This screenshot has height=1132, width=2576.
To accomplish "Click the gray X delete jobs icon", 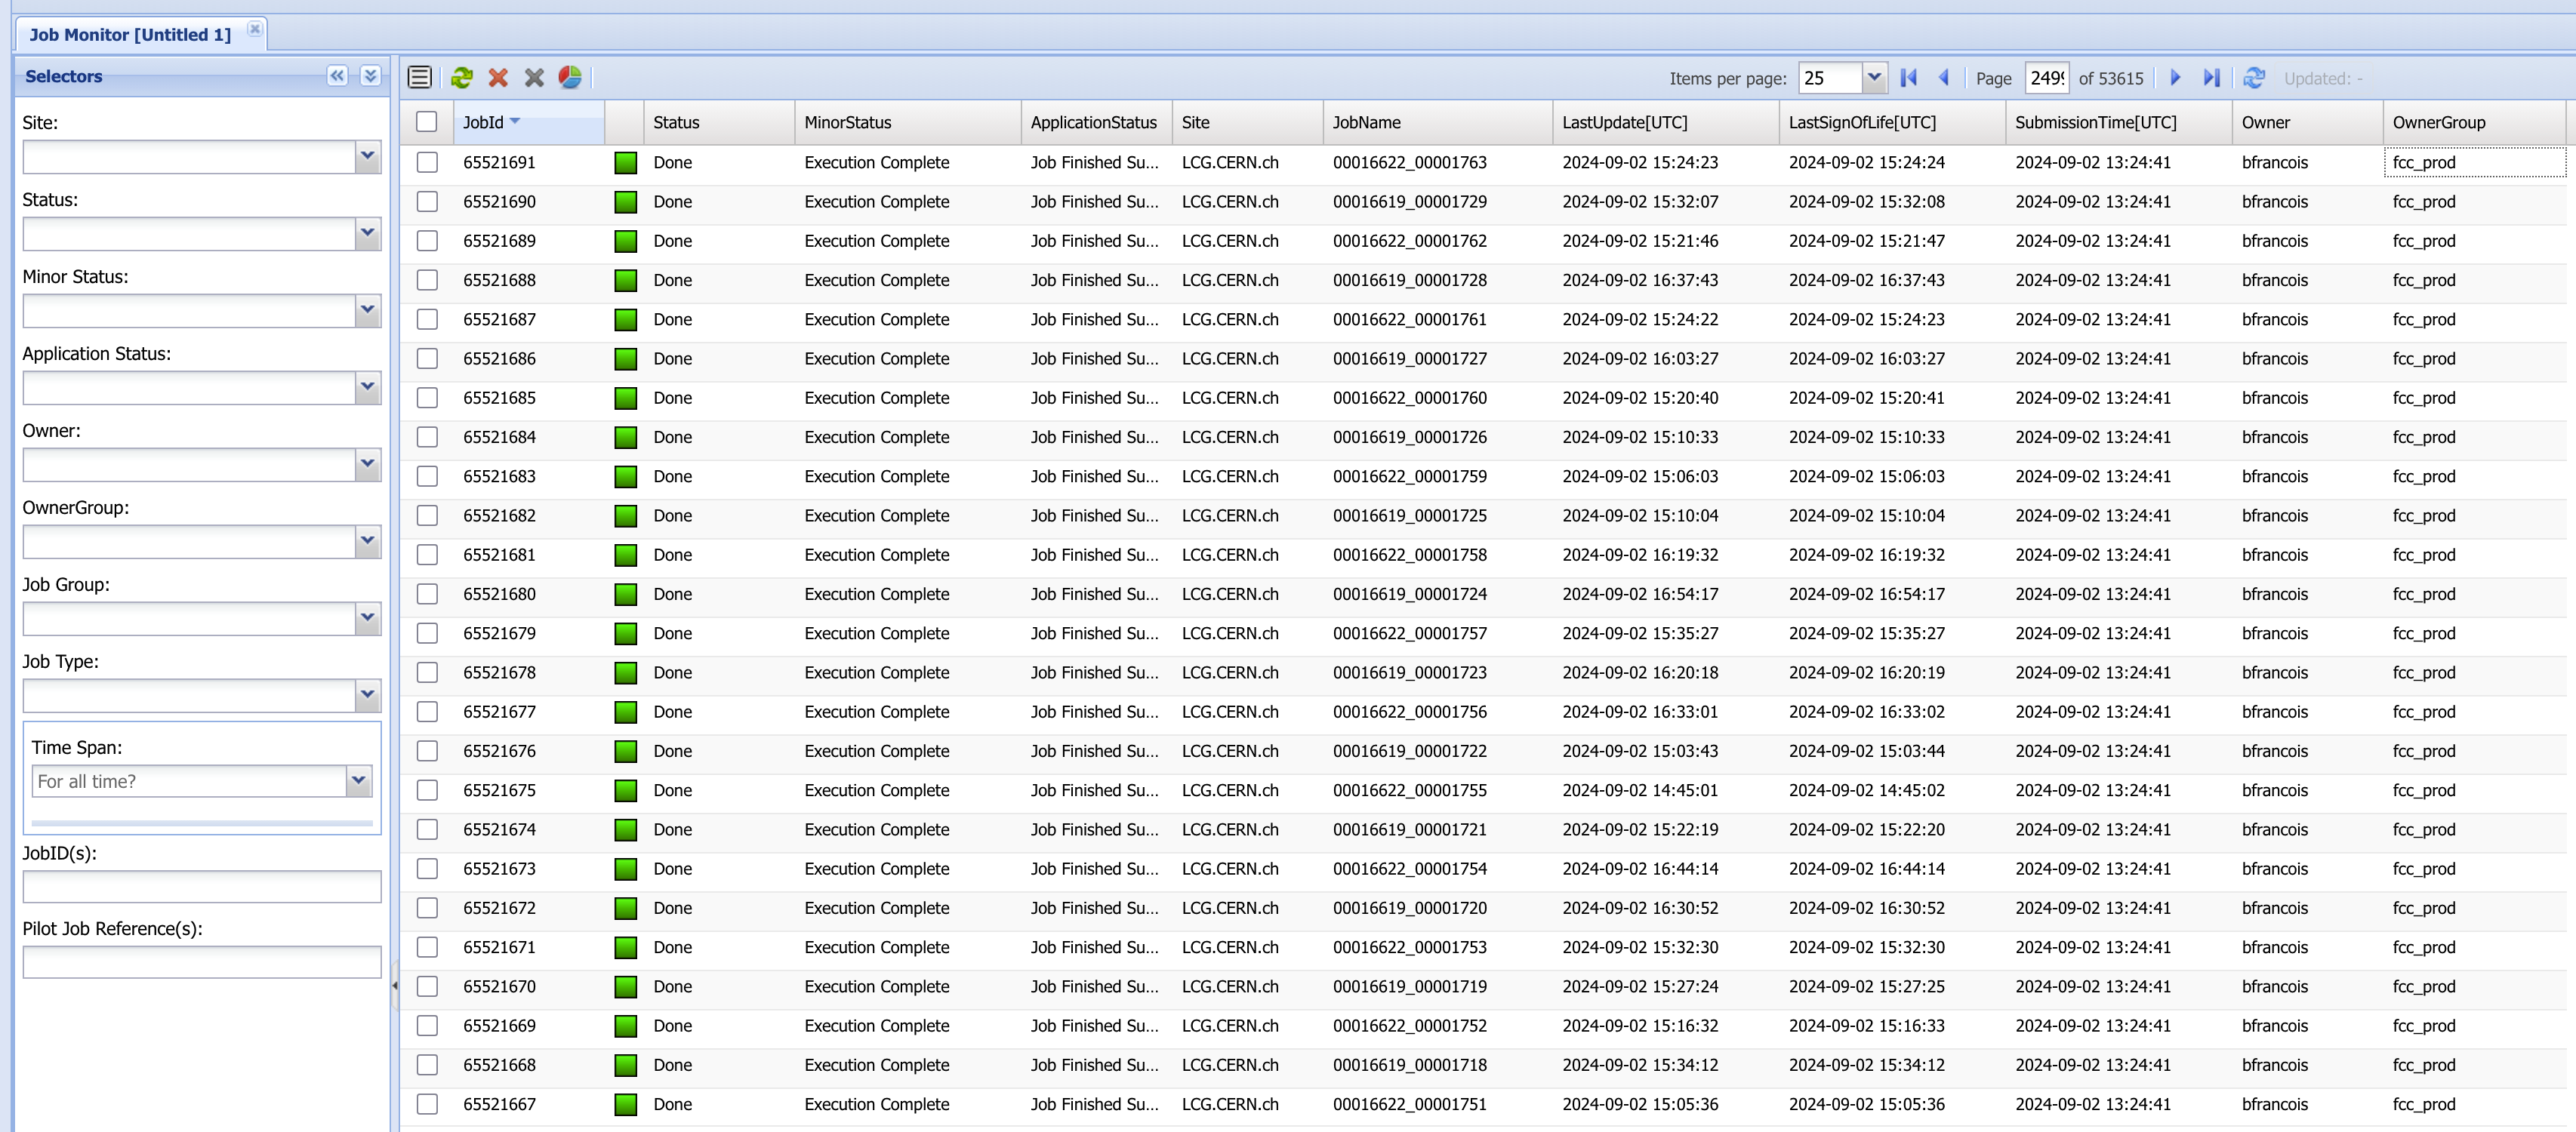I will tap(534, 77).
